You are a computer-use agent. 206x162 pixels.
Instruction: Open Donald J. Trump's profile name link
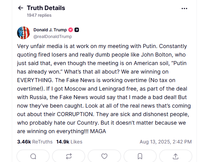click(x=50, y=30)
